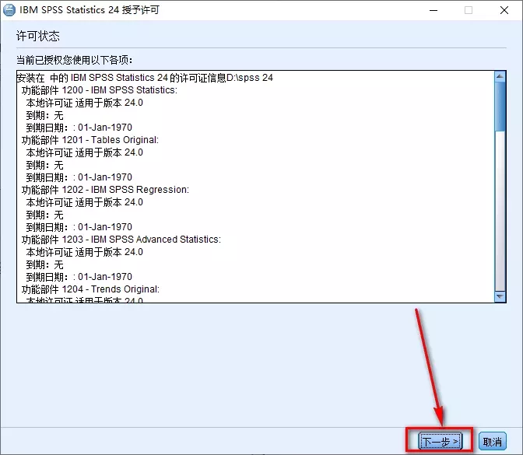Image resolution: width=523 pixels, height=455 pixels.
Task: Click the 许可状态 heading
Action: (37, 37)
